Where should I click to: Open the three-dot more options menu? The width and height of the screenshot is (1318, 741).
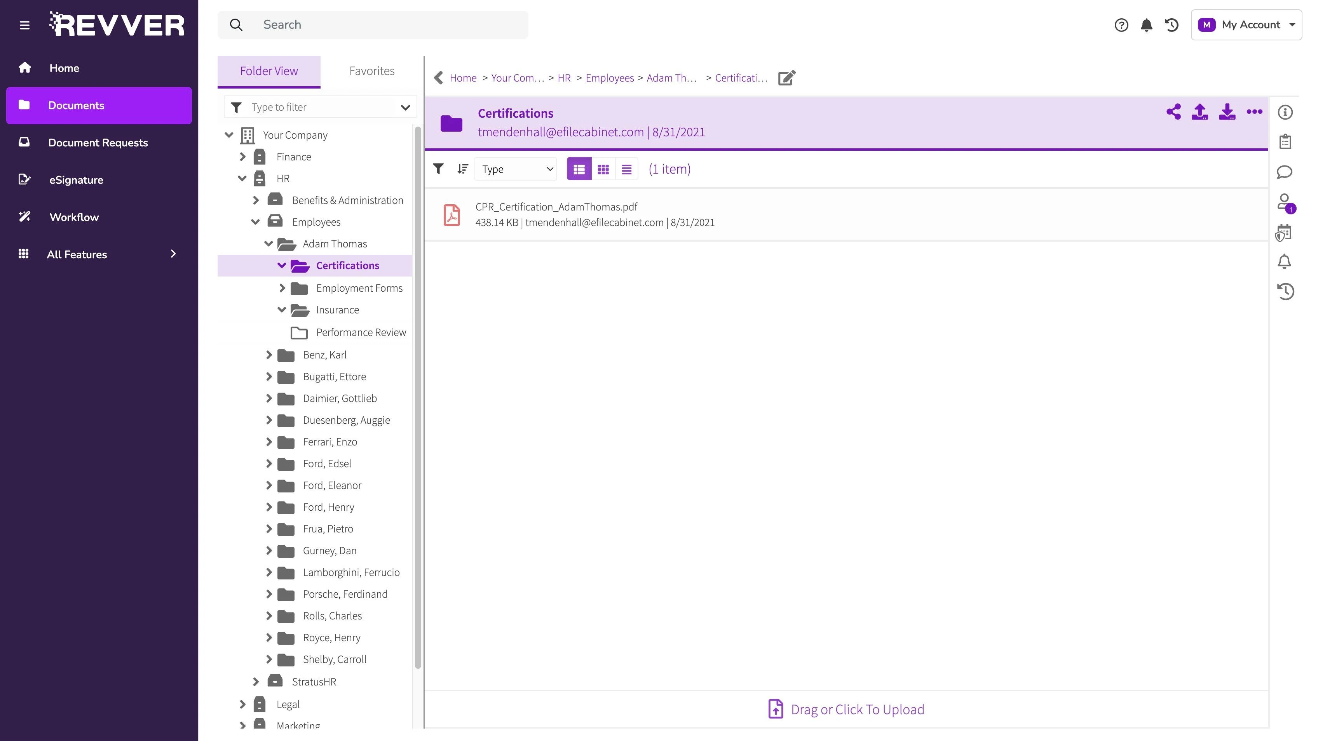pyautogui.click(x=1254, y=111)
